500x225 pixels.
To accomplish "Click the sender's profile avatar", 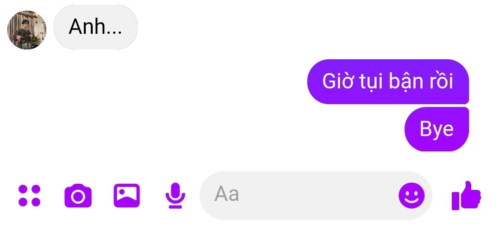I will [27, 30].
